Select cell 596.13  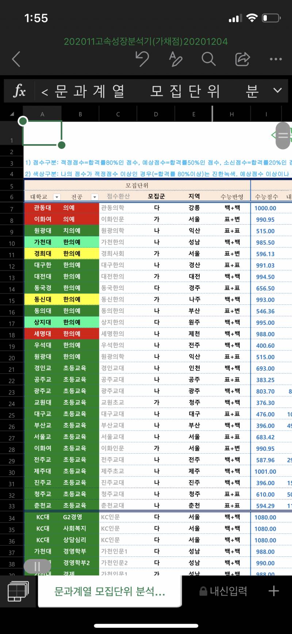pyautogui.click(x=265, y=254)
